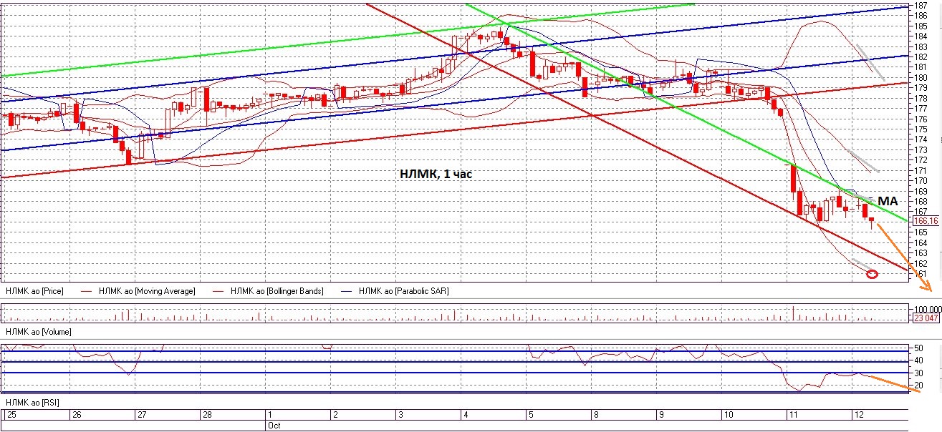Click price axis value 168
The width and height of the screenshot is (942, 432).
[x=921, y=201]
